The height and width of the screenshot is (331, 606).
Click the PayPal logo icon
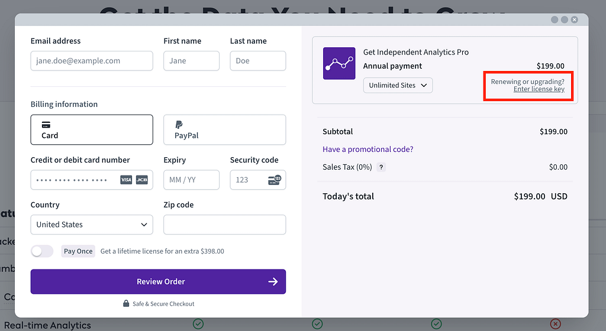(179, 125)
